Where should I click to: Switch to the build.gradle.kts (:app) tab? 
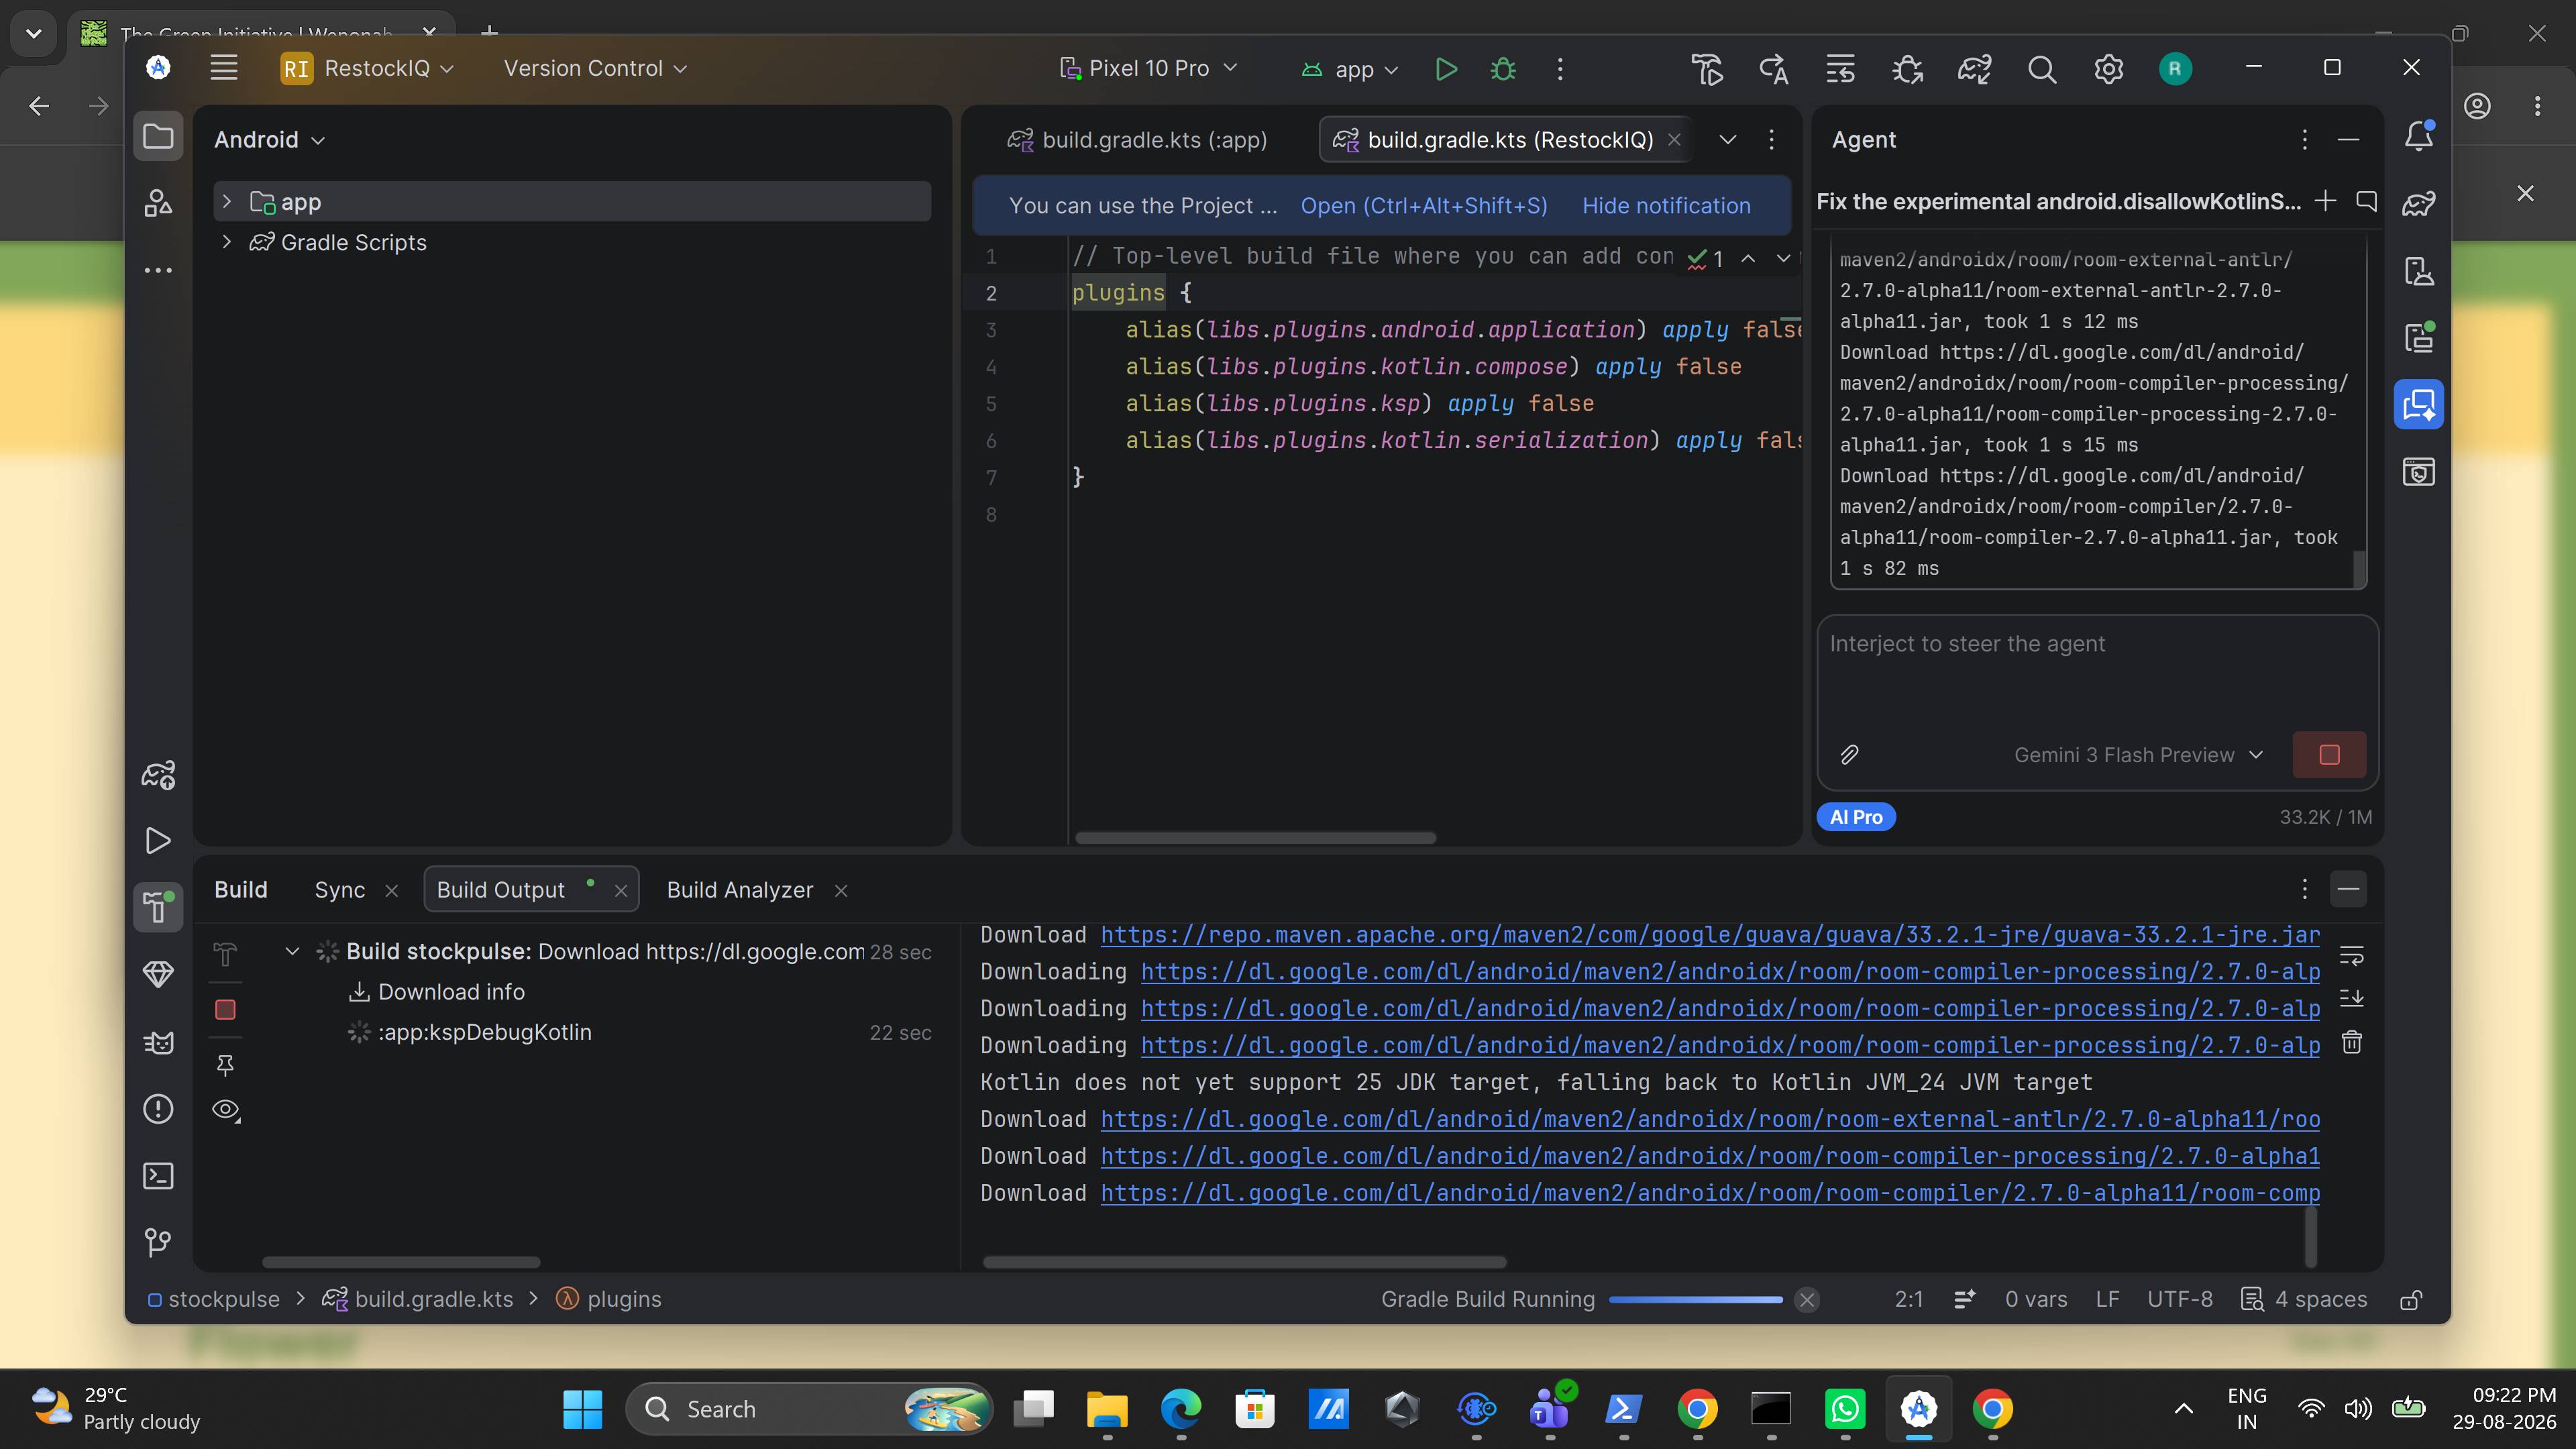coord(1137,140)
